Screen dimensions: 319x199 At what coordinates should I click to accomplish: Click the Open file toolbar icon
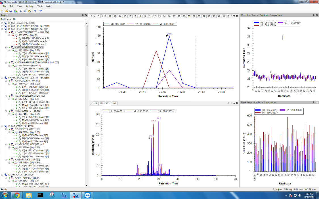[x=6, y=11]
